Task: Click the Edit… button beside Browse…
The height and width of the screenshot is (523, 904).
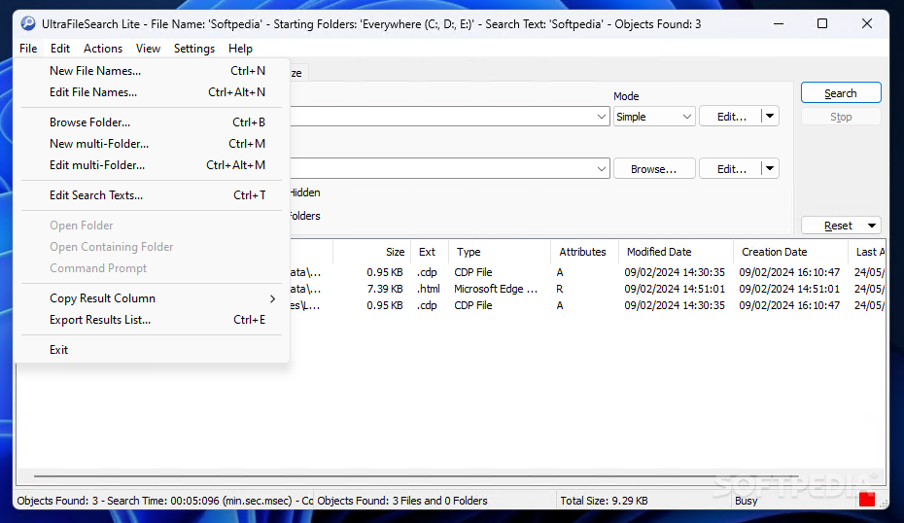Action: [731, 169]
